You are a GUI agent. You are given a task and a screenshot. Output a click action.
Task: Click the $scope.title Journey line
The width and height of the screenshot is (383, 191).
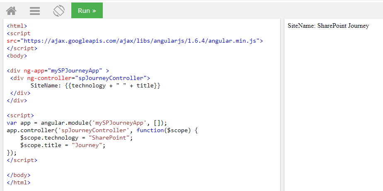pyautogui.click(x=63, y=145)
